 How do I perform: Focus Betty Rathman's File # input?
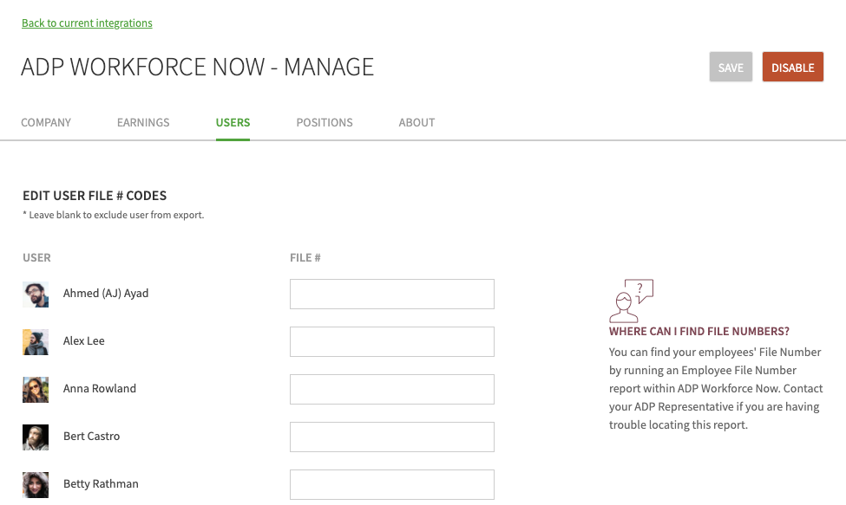click(x=391, y=484)
